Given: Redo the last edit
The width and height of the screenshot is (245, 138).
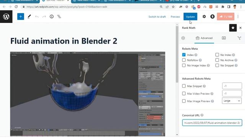Looking at the screenshot, I should point(44,16).
